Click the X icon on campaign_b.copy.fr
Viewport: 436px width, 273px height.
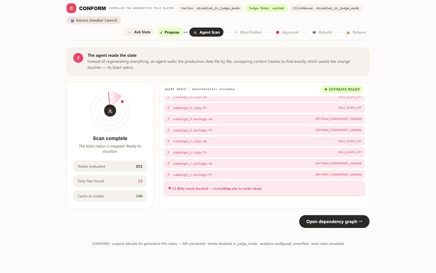click(168, 108)
